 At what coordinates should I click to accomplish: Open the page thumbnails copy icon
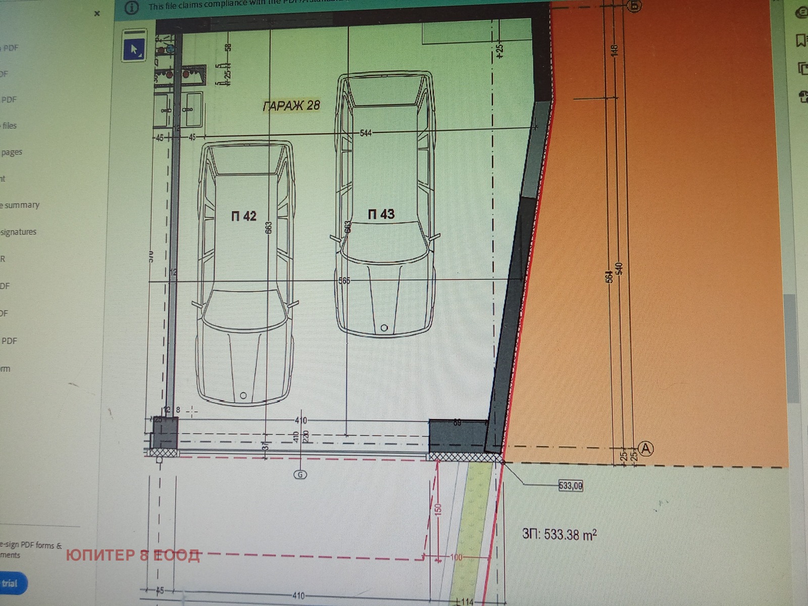tap(802, 68)
